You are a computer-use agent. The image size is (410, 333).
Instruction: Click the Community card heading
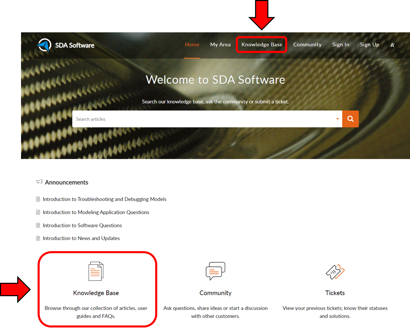(x=216, y=293)
